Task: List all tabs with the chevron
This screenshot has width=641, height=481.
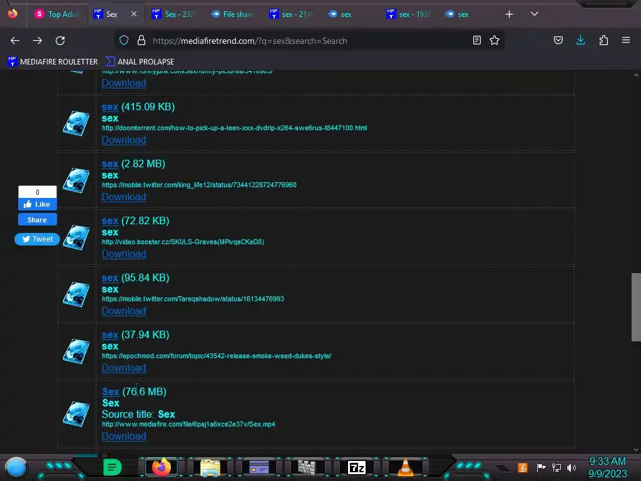Action: click(535, 14)
